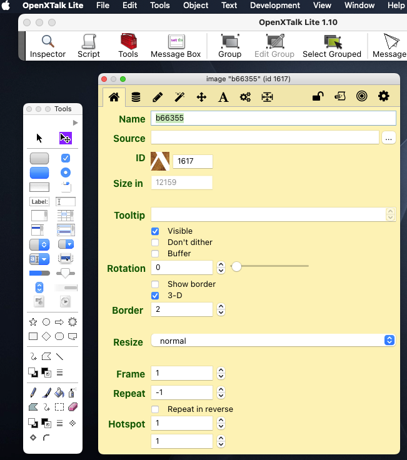The width and height of the screenshot is (407, 460).
Task: Open the pencil Colors tab in inspector
Action: (x=158, y=97)
